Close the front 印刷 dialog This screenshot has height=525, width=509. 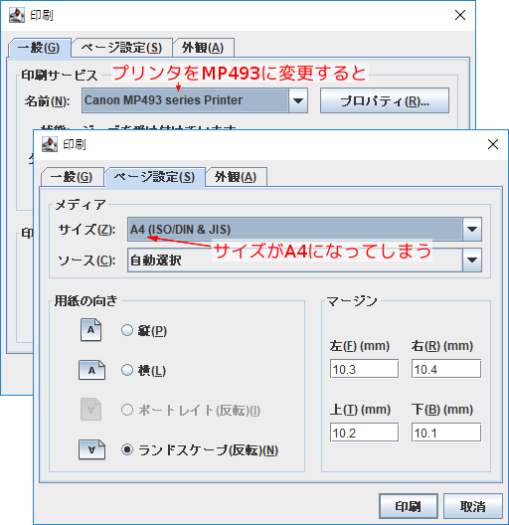click(492, 144)
